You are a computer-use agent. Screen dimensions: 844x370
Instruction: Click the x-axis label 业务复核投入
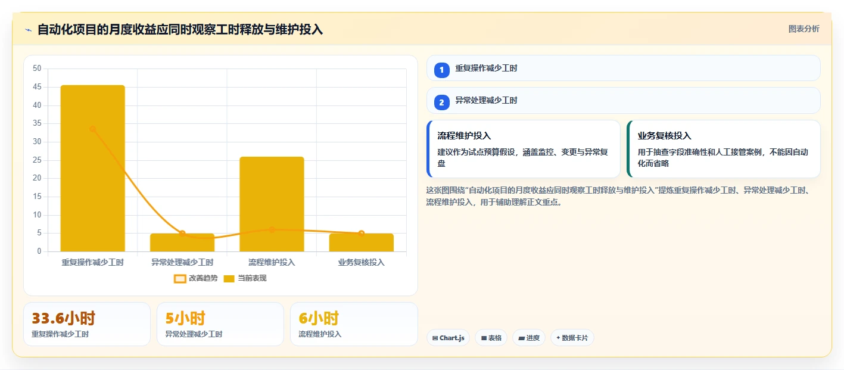pos(362,262)
